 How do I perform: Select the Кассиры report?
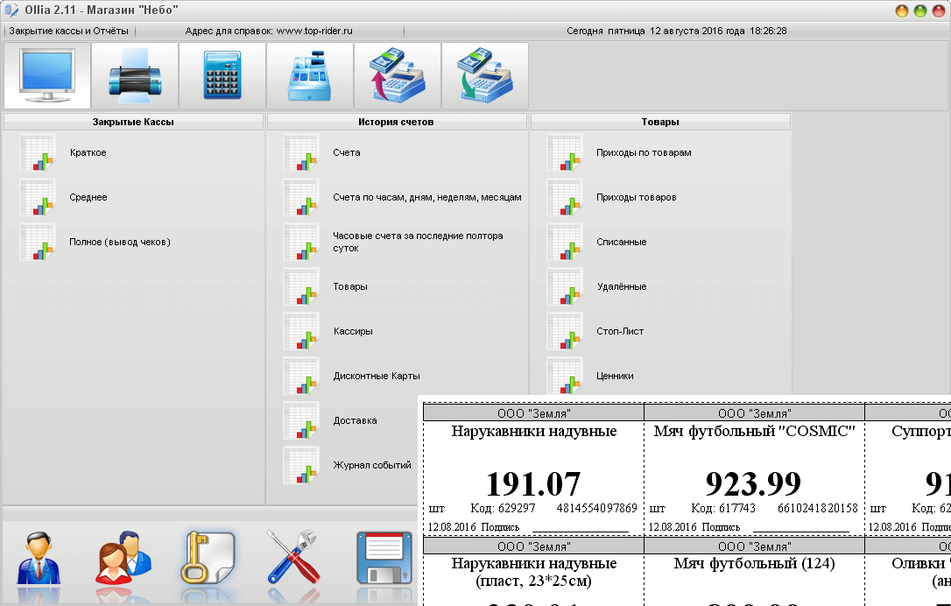click(353, 332)
